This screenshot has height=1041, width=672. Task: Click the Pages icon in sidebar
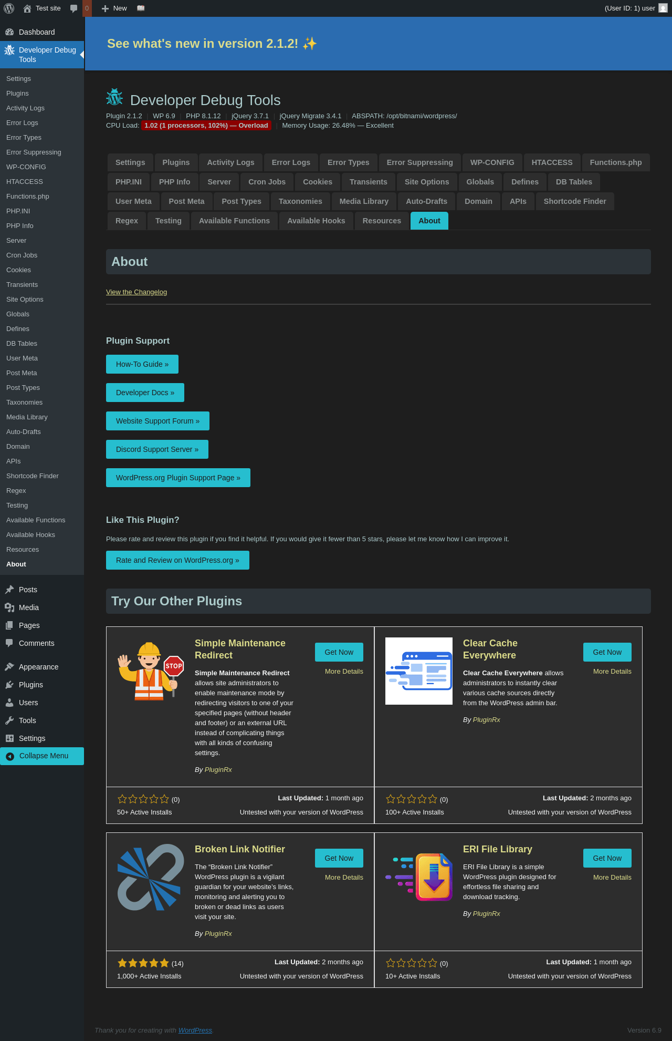(9, 625)
